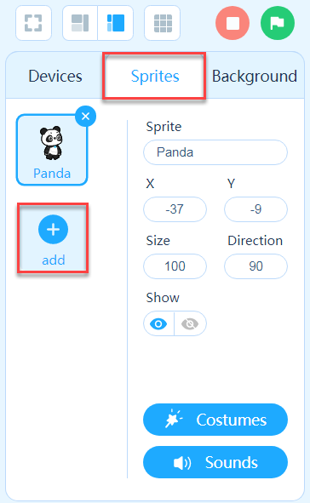Viewport: 310px width, 503px height.
Task: Hide the sprite with the crossed-eye icon
Action: tap(190, 323)
